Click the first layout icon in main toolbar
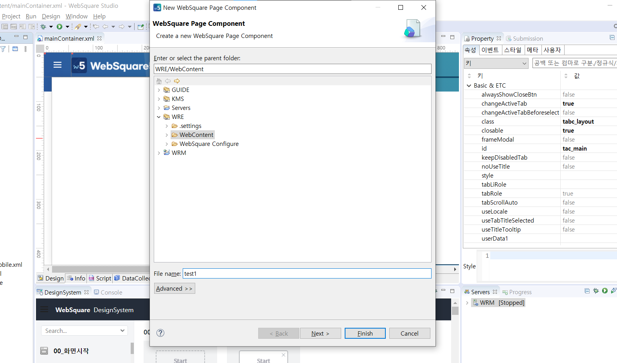This screenshot has height=363, width=617. coord(5,27)
